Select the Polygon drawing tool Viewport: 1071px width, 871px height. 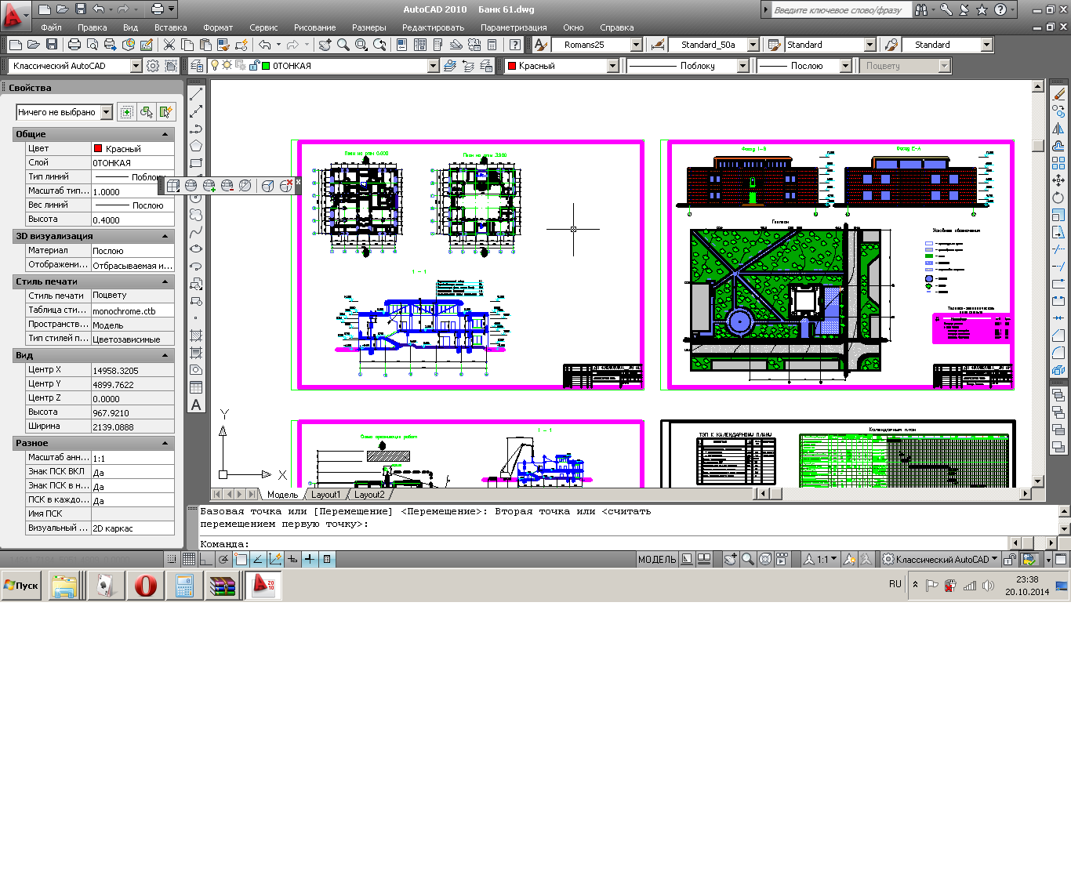click(196, 146)
